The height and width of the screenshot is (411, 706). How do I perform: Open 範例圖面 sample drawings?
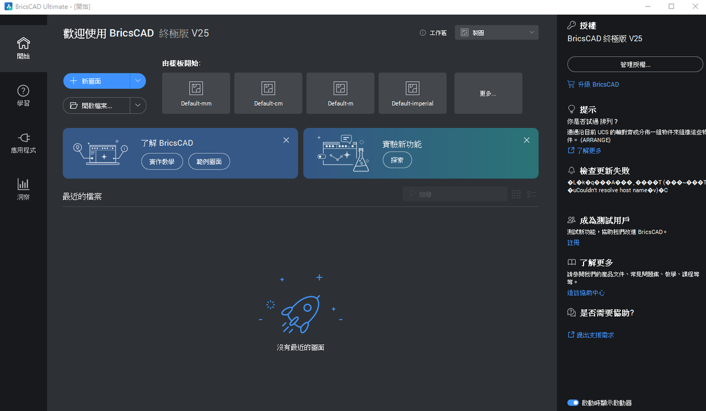tap(209, 161)
